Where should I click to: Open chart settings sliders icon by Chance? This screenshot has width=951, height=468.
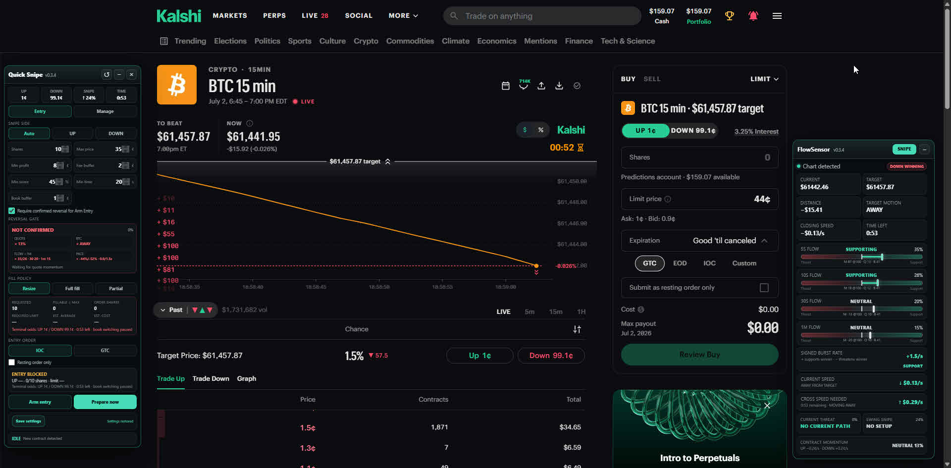click(577, 329)
